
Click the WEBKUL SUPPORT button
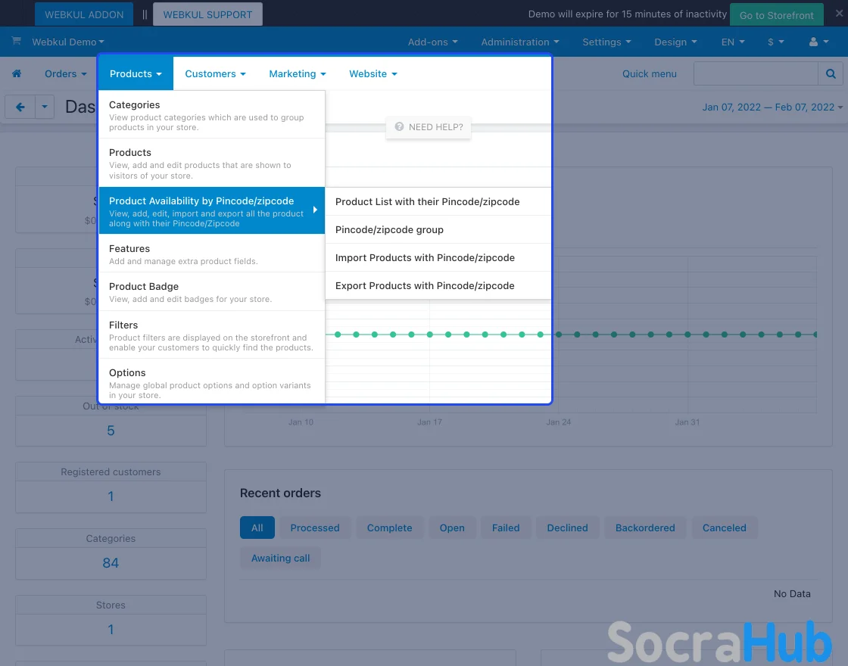(207, 14)
